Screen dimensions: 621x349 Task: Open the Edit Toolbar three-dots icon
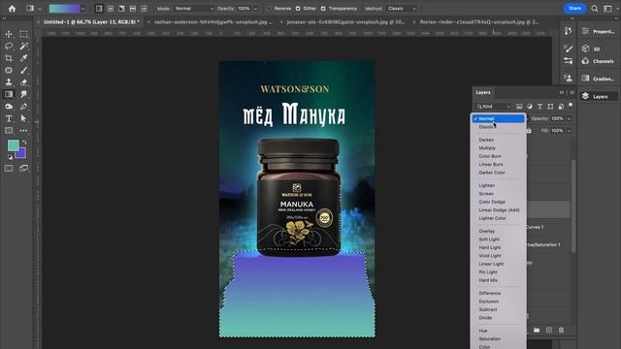23,131
